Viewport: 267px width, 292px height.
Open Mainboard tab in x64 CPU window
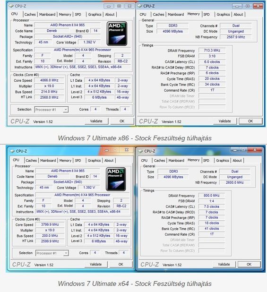[x=48, y=160]
